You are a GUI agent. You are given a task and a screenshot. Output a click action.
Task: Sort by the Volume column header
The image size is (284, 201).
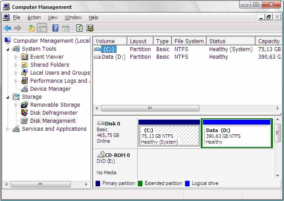[x=110, y=41]
